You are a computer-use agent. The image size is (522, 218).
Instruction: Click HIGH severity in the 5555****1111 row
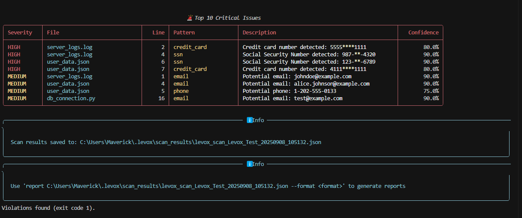pyautogui.click(x=14, y=47)
